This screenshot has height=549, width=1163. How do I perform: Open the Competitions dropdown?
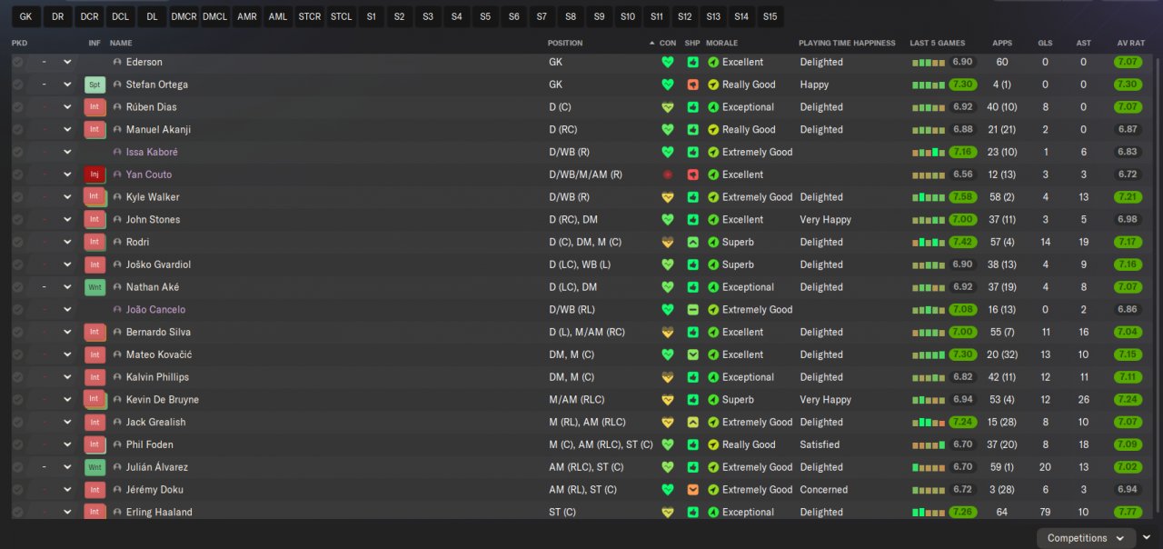tap(1086, 538)
